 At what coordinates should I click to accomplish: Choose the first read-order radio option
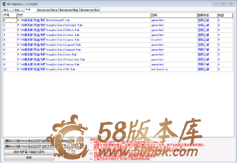tap(59, 145)
